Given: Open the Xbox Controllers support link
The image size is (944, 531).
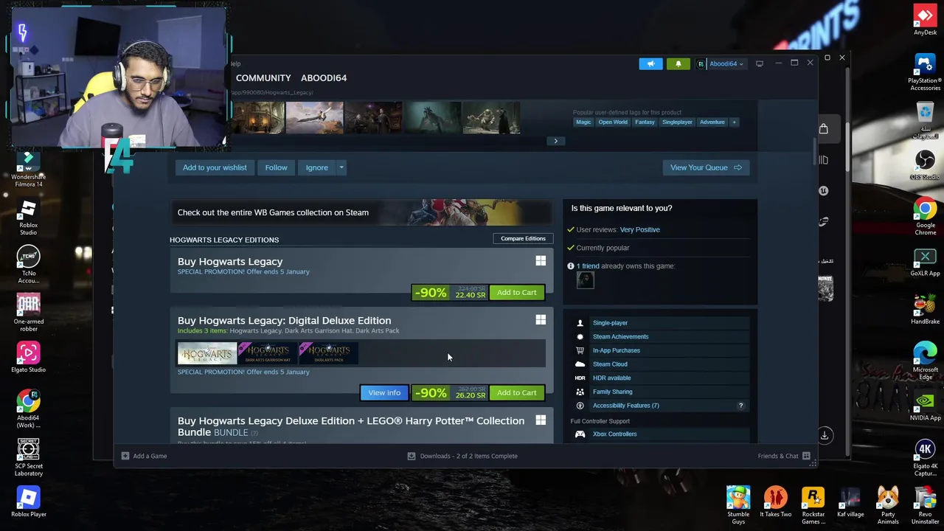Looking at the screenshot, I should pyautogui.click(x=614, y=434).
